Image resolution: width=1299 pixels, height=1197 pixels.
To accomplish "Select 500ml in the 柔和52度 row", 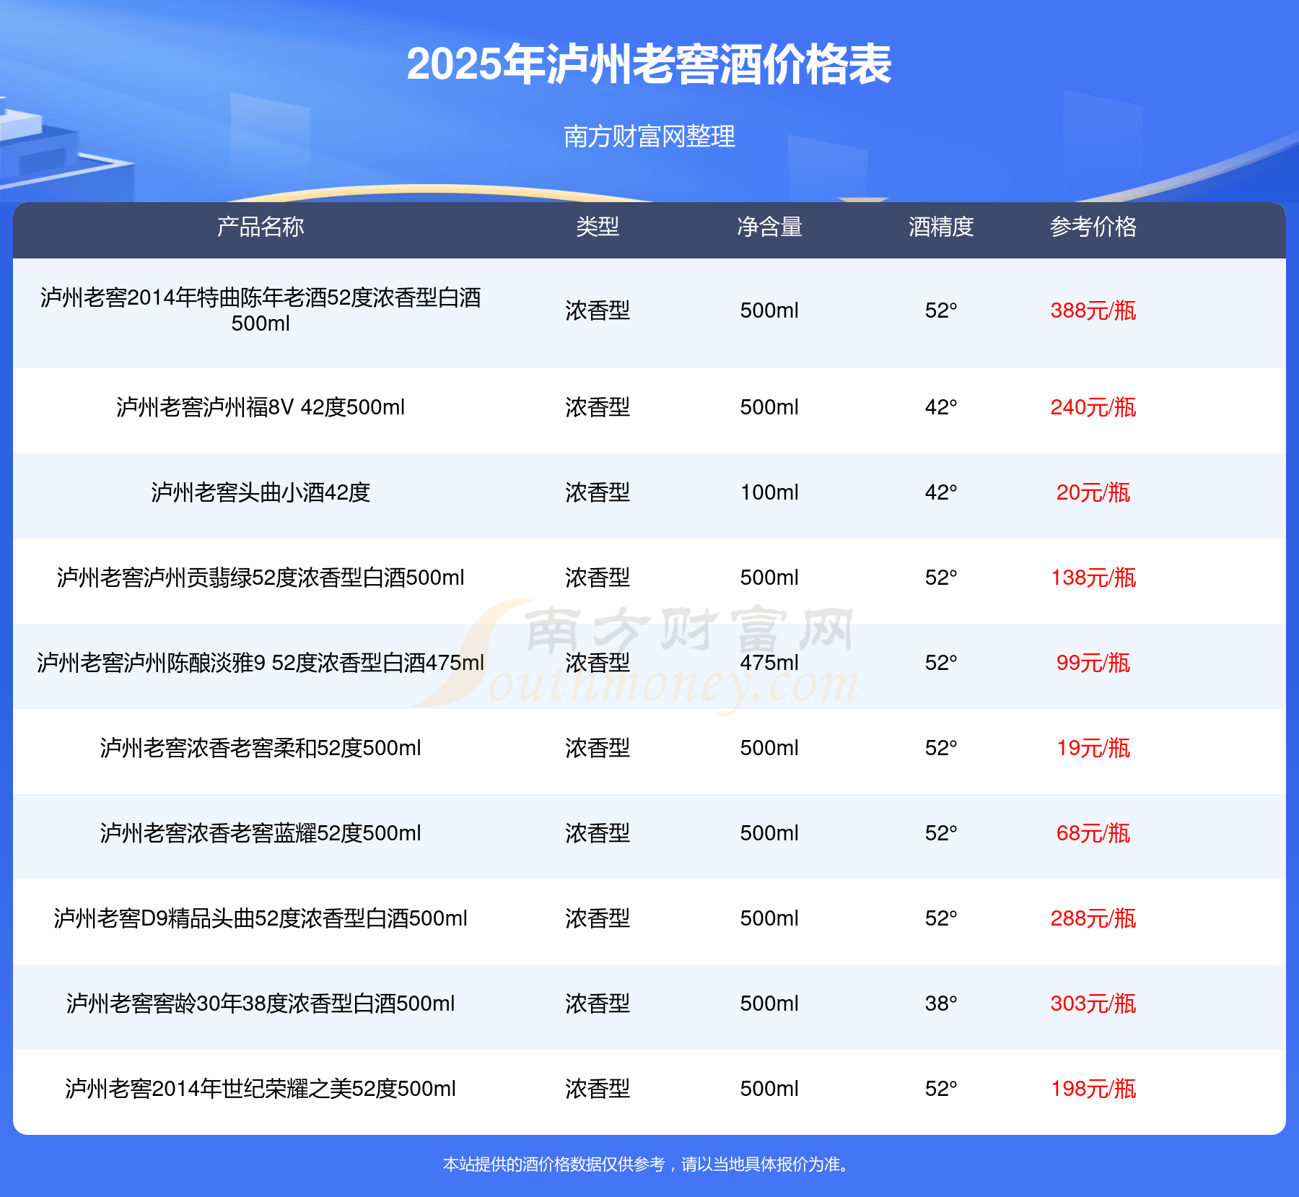I will click(769, 748).
